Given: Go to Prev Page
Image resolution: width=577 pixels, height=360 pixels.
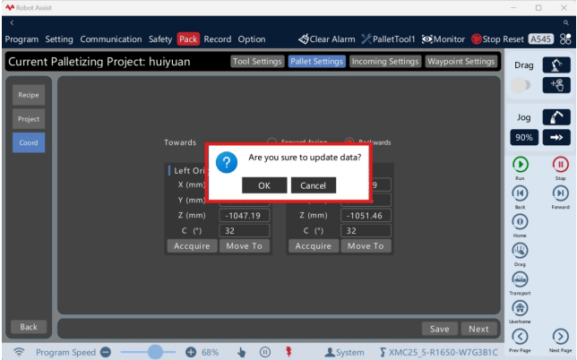Looking at the screenshot, I should click(520, 337).
